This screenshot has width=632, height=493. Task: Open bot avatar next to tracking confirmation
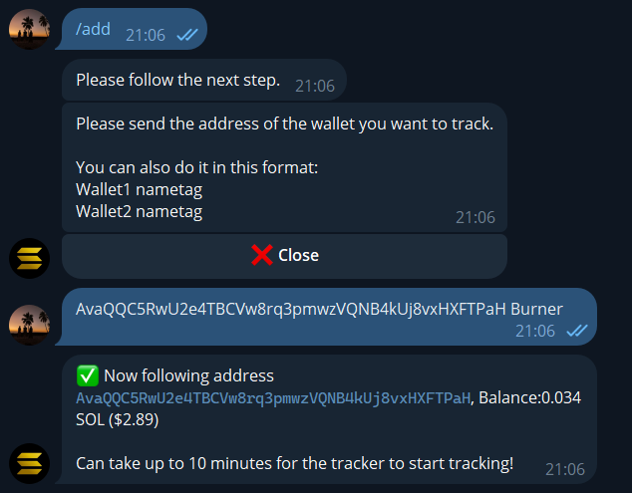click(30, 463)
